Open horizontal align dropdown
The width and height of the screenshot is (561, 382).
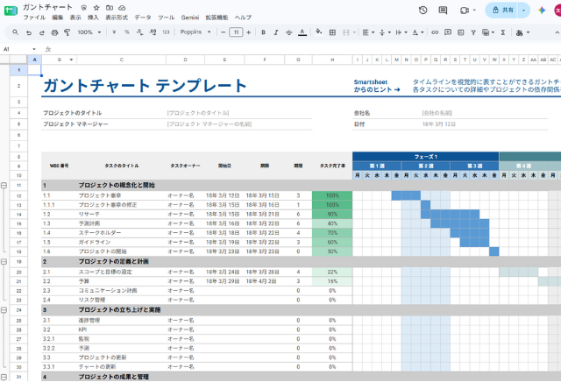coord(368,32)
